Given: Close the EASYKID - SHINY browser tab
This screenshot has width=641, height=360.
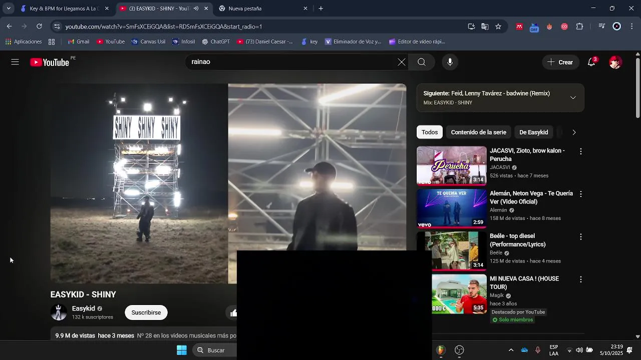Looking at the screenshot, I should pos(206,8).
